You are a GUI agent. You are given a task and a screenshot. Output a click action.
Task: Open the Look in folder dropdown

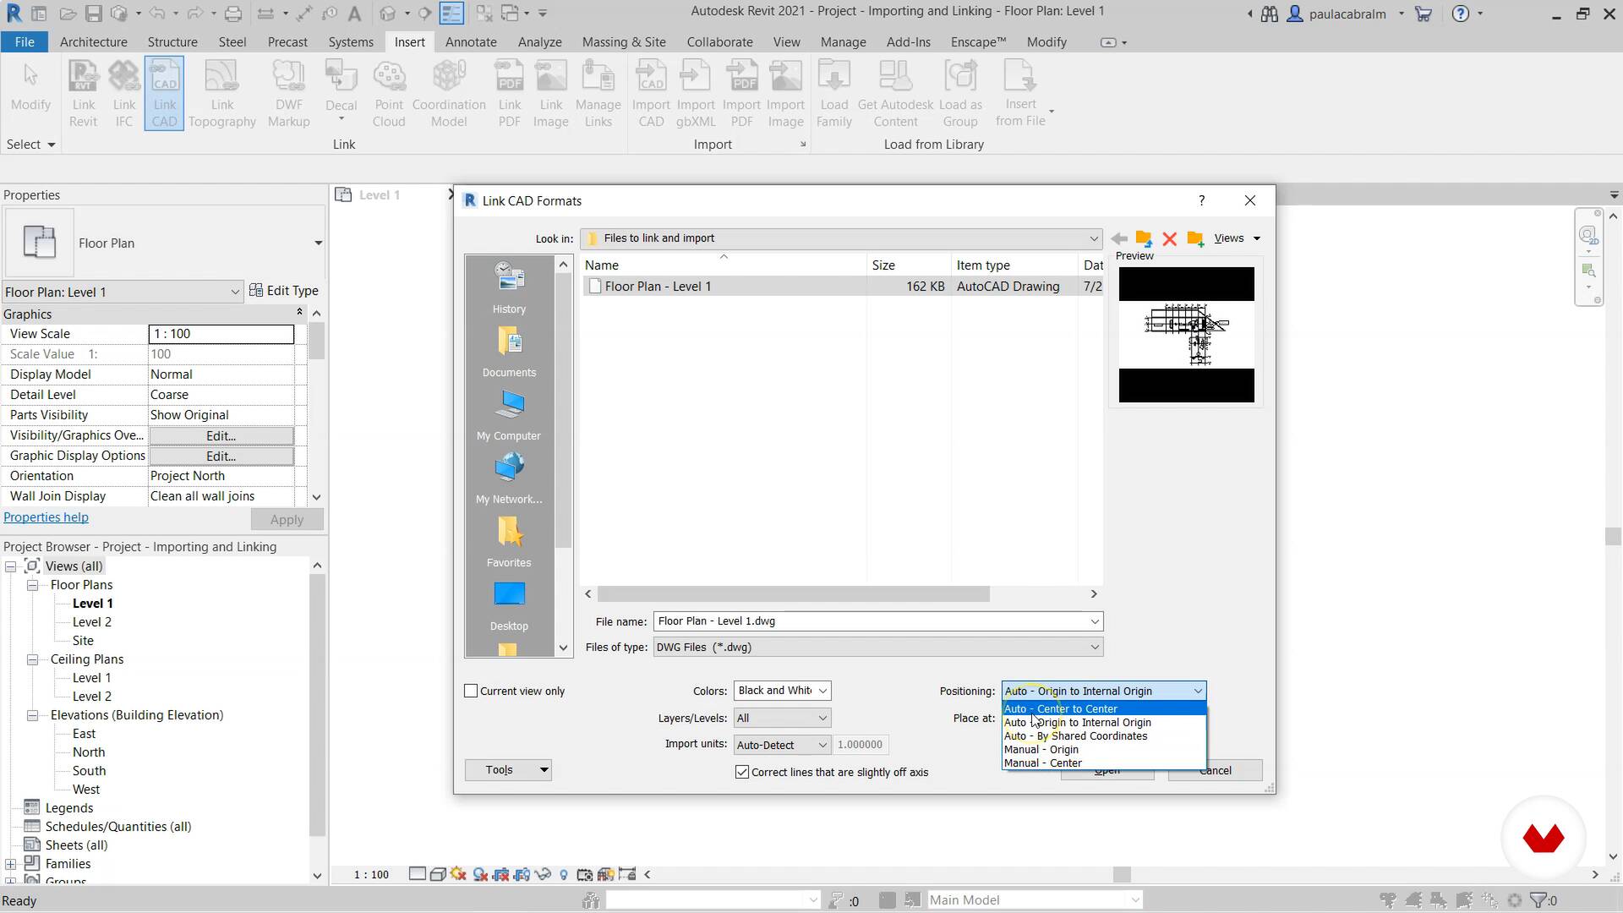(1093, 238)
